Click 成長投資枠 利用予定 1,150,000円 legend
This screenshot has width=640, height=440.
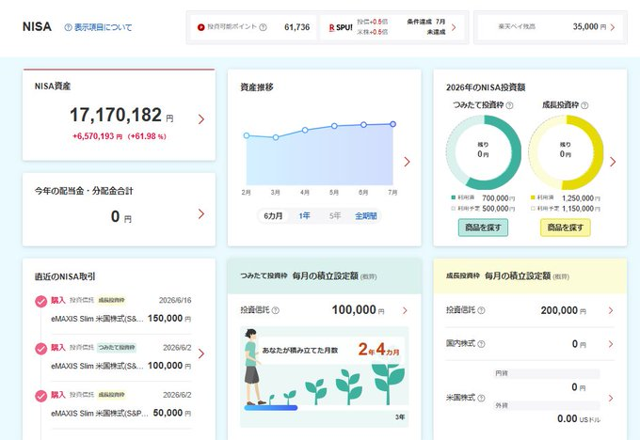(x=566, y=209)
